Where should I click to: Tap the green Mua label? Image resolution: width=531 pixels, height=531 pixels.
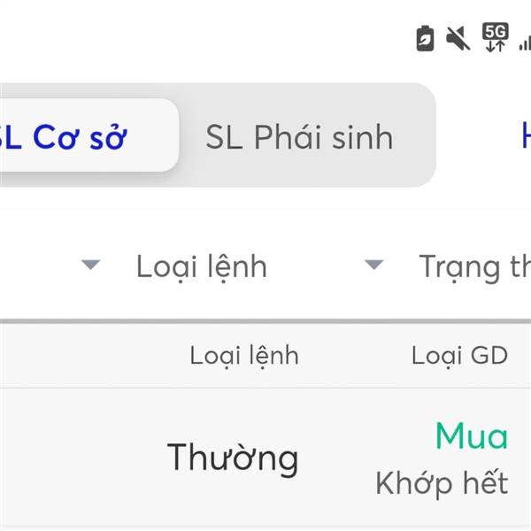[x=471, y=436]
